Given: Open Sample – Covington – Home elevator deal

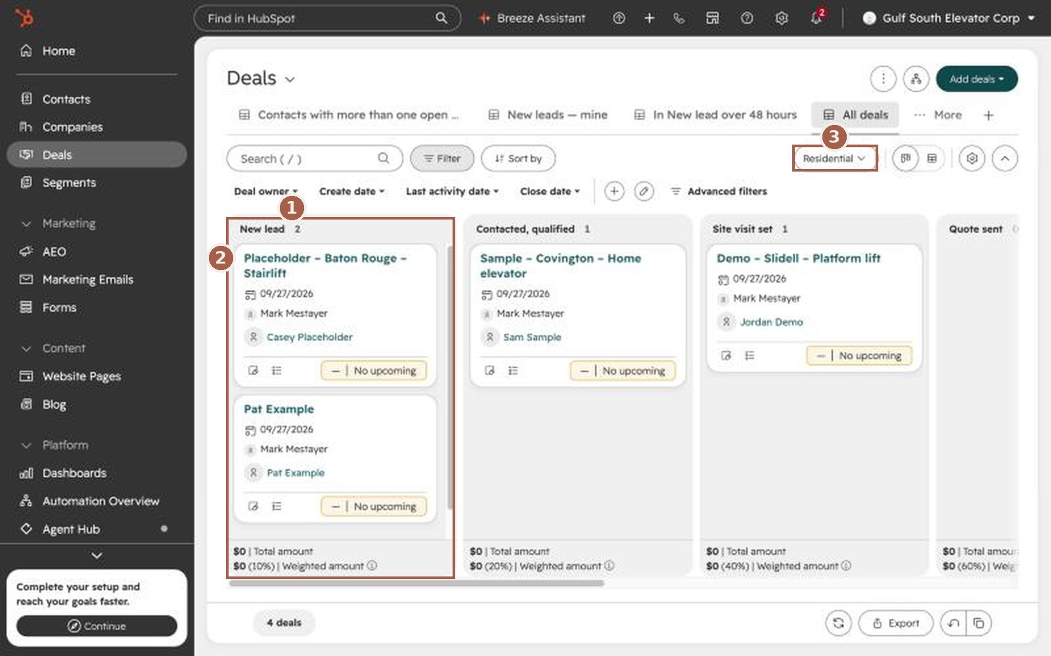Looking at the screenshot, I should 560,266.
